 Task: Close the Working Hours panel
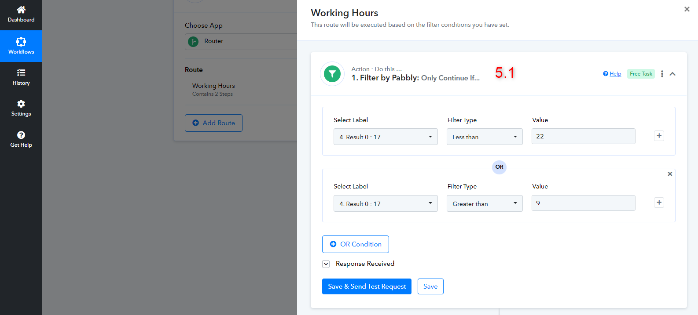687,9
